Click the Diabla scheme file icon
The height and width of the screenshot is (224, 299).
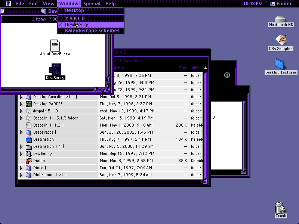(29, 161)
